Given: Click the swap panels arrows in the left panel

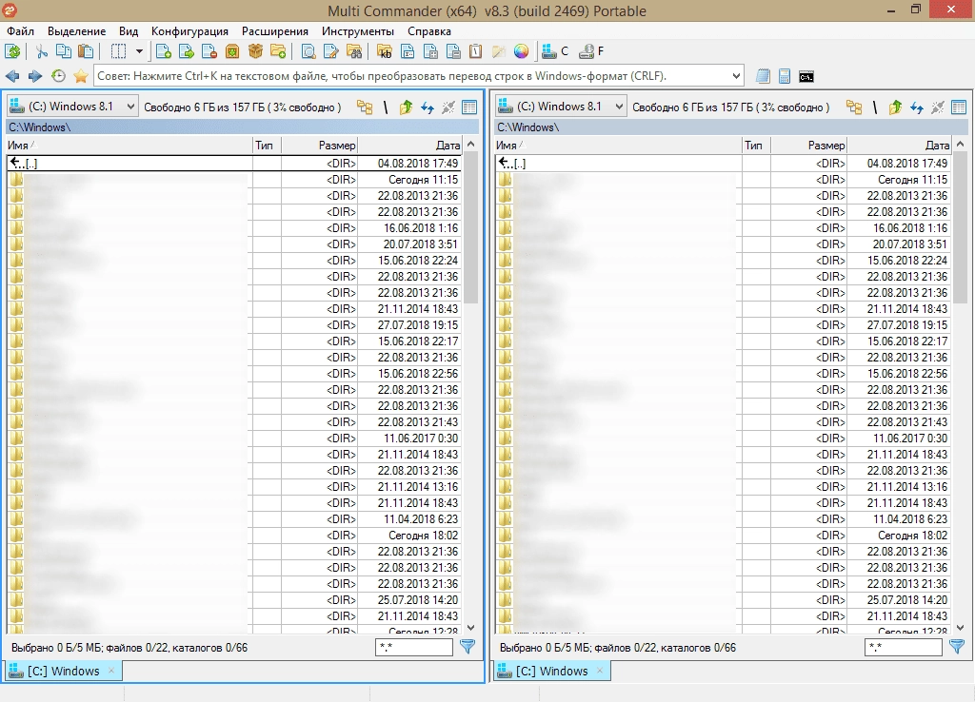Looking at the screenshot, I should click(428, 107).
